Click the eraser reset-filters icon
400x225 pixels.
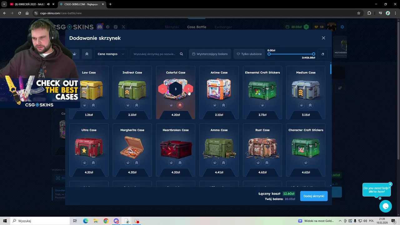coord(323,54)
